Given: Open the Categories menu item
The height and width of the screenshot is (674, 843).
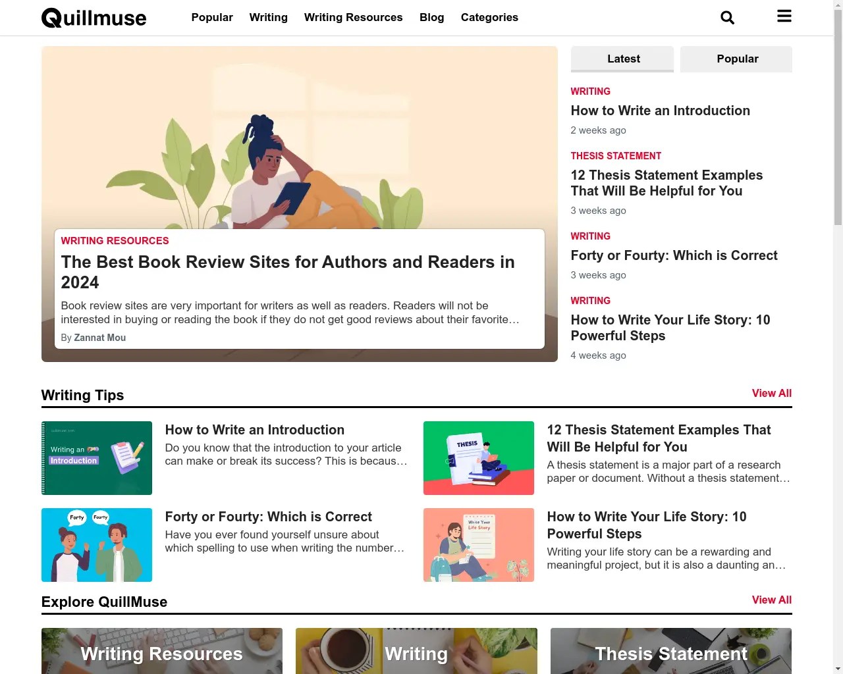Looking at the screenshot, I should [x=489, y=18].
